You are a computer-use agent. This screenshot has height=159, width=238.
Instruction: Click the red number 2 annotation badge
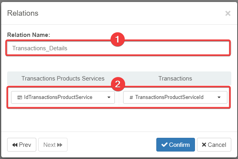pos(118,84)
